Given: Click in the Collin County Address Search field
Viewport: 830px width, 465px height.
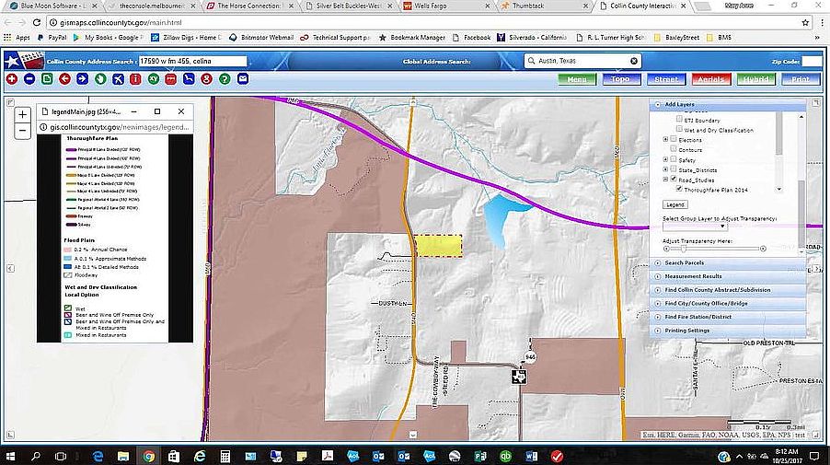Looking at the screenshot, I should point(192,61).
